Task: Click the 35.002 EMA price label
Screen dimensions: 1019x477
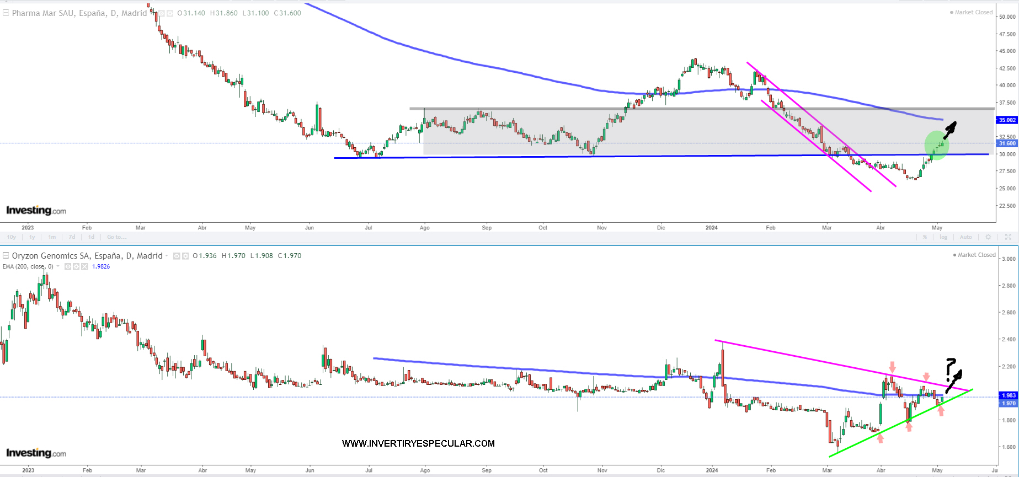Action: pyautogui.click(x=1007, y=120)
